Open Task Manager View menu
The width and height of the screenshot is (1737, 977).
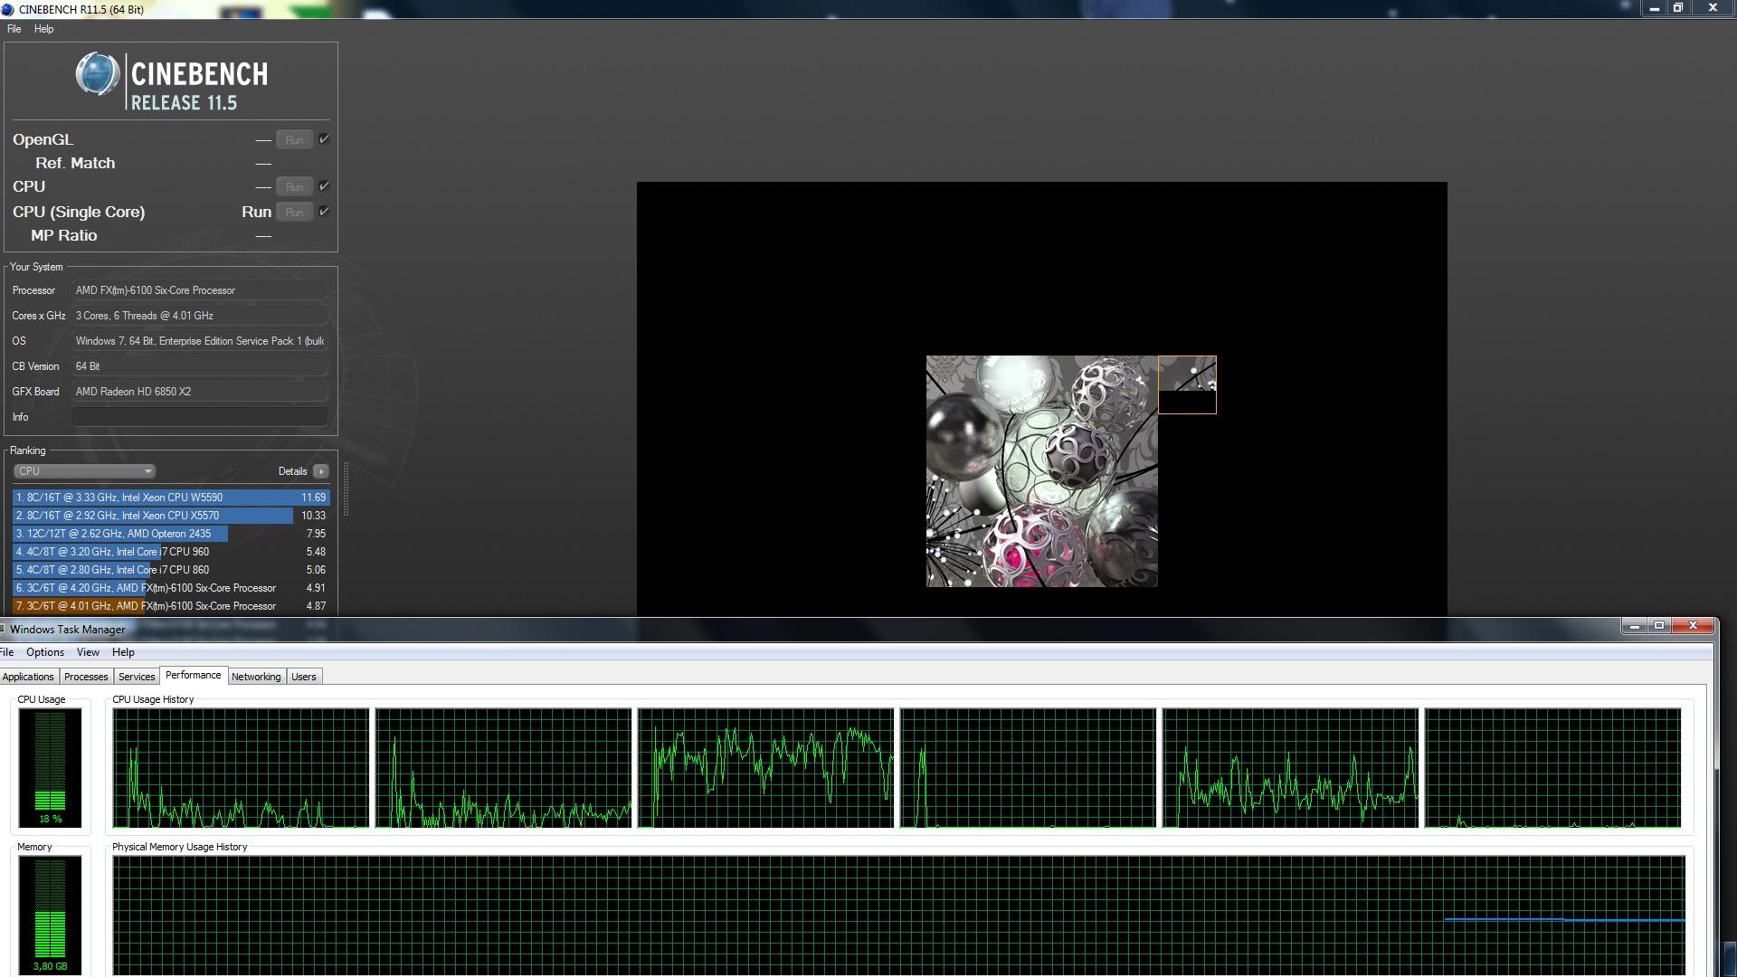pos(88,652)
